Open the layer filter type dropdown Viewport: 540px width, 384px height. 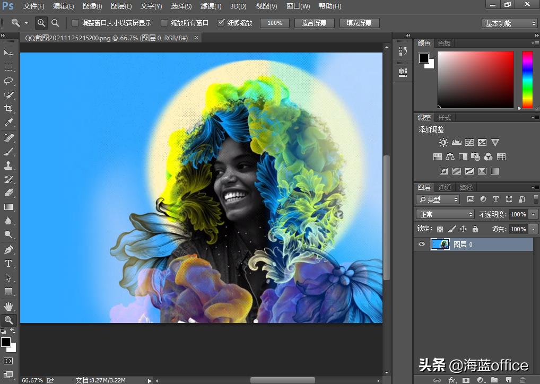[x=437, y=199]
